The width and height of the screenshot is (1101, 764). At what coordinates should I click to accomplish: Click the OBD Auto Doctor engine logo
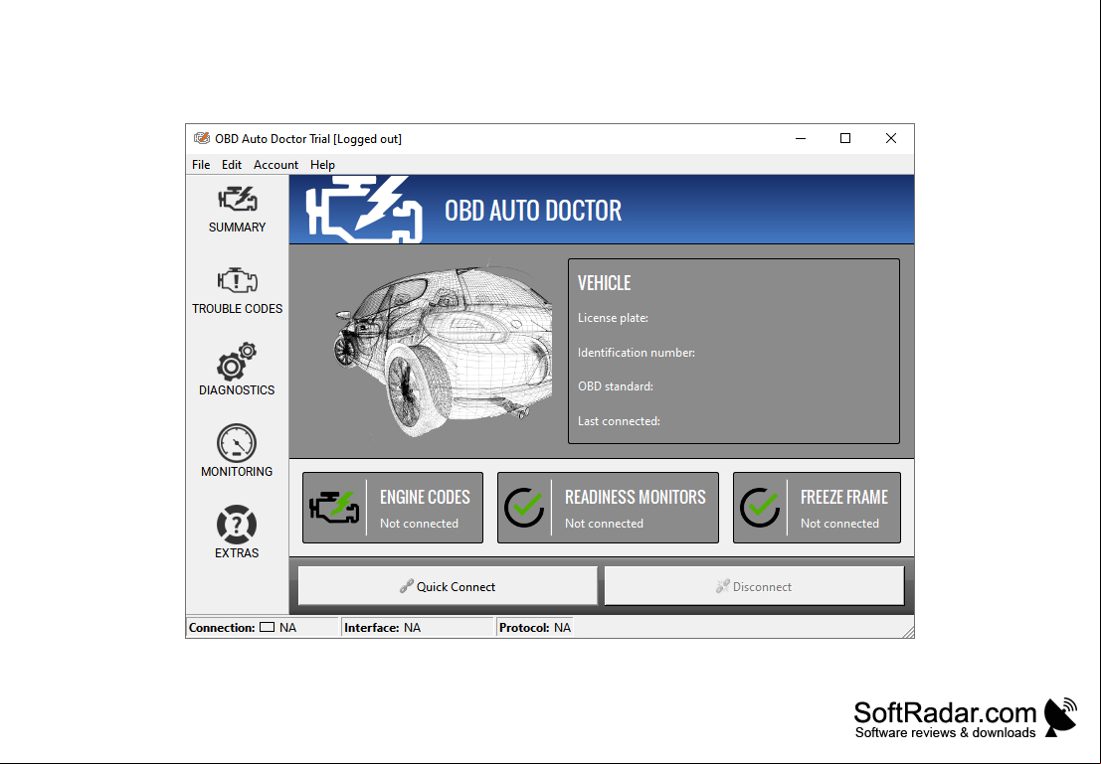pyautogui.click(x=364, y=210)
